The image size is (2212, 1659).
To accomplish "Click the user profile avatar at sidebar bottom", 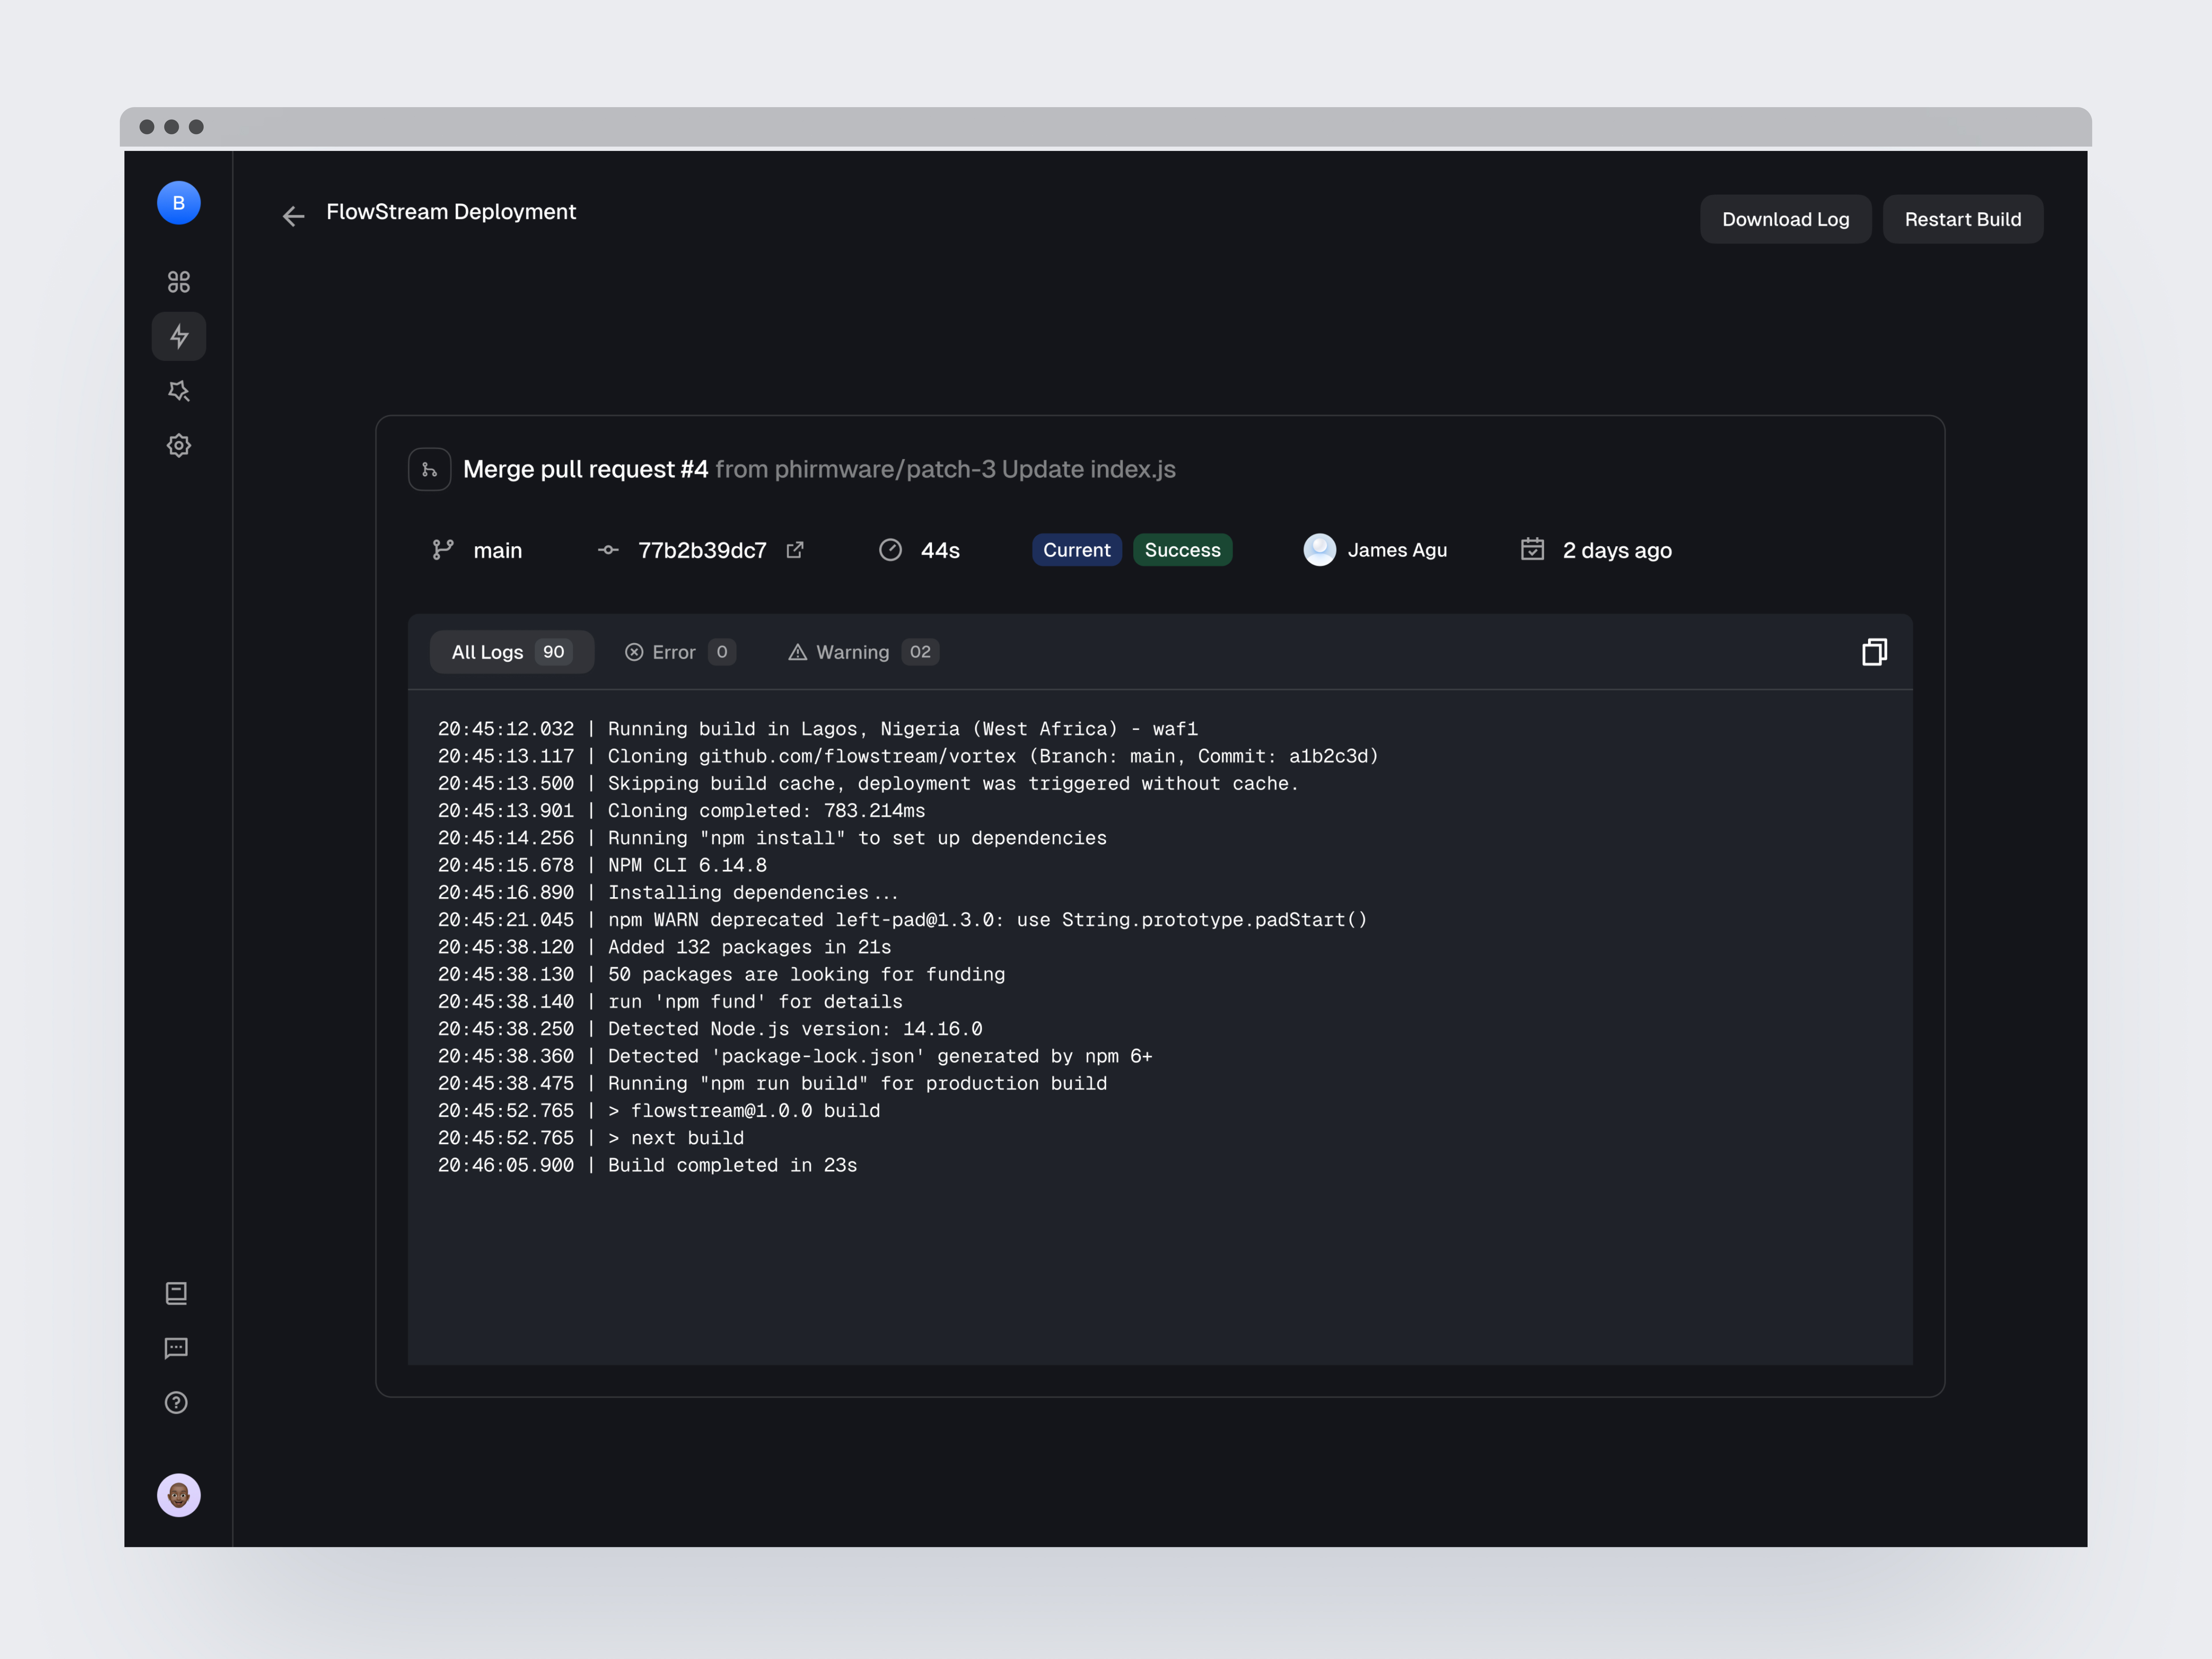I will click(x=179, y=1495).
